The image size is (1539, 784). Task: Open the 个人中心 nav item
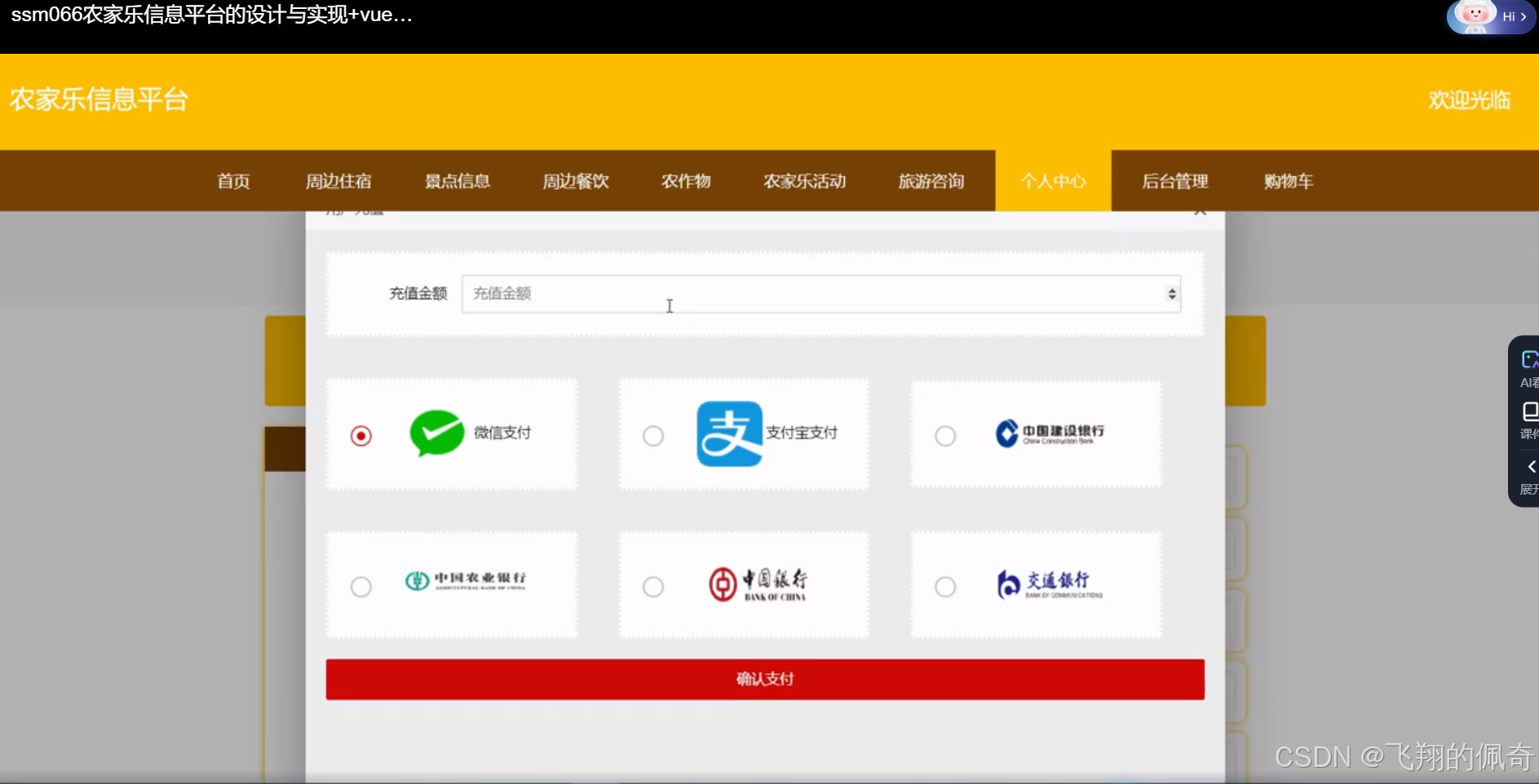point(1053,181)
